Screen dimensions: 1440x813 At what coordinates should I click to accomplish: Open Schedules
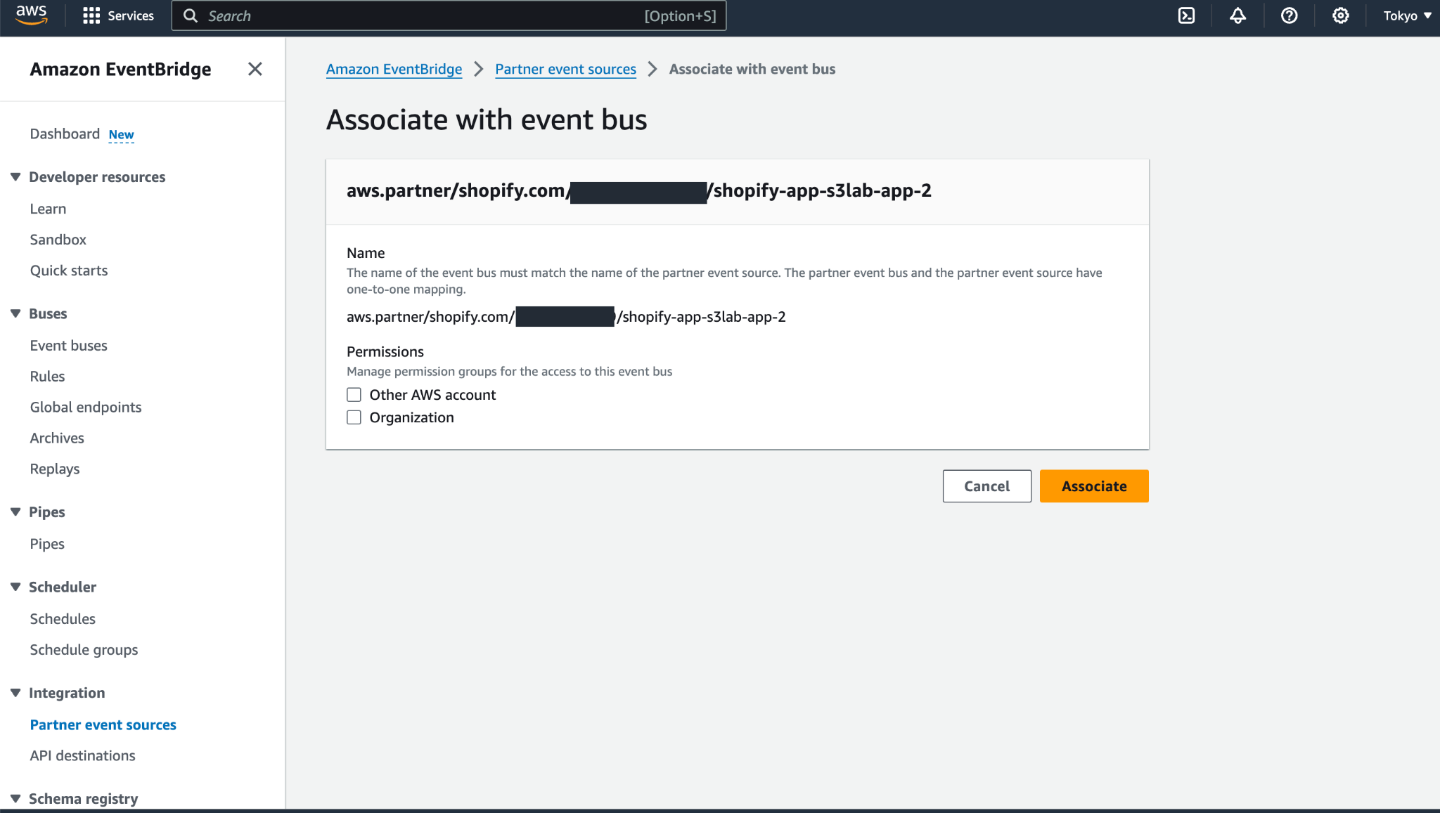click(x=63, y=619)
